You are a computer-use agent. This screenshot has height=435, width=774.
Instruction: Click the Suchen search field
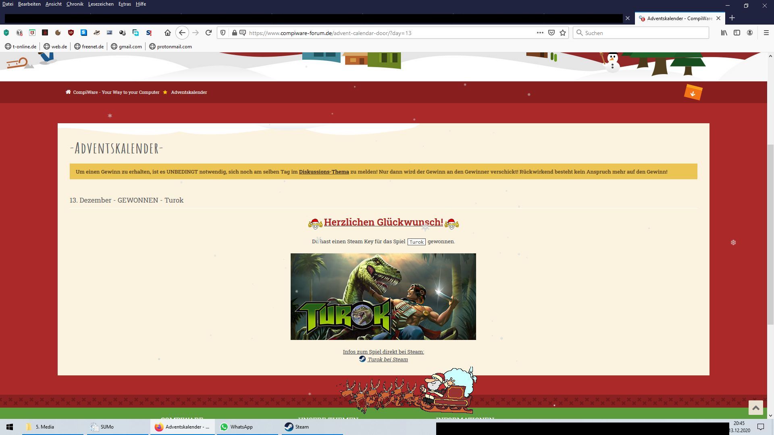pyautogui.click(x=641, y=33)
